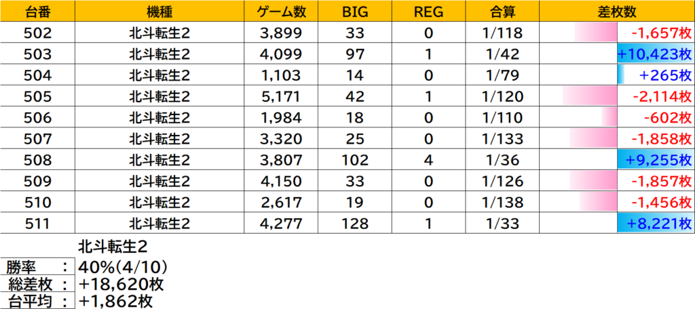Click the 台平均 +1,862枚 value

pos(115,301)
